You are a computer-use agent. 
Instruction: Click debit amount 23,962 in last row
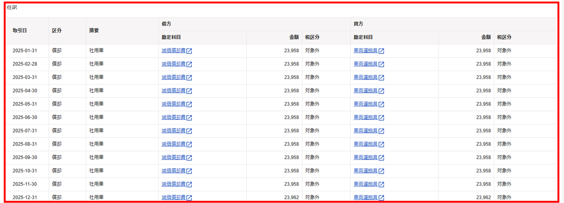[x=291, y=197]
